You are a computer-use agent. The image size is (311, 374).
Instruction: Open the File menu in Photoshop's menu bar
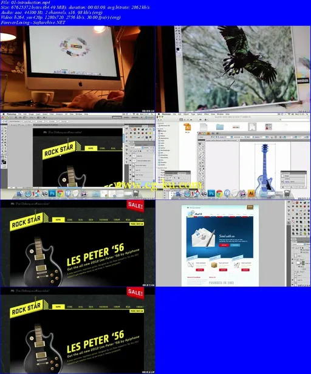tap(19, 114)
